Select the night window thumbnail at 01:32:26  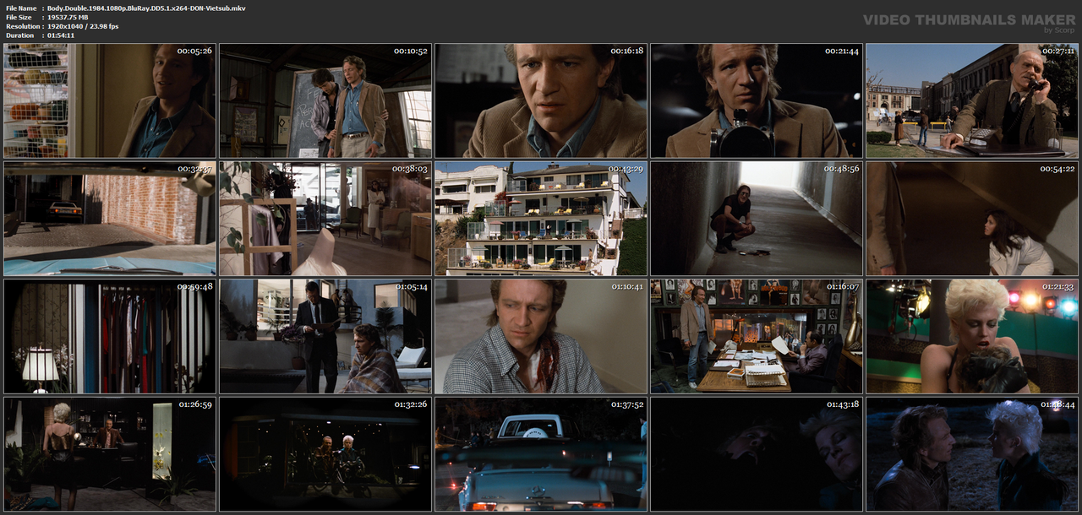tap(325, 453)
